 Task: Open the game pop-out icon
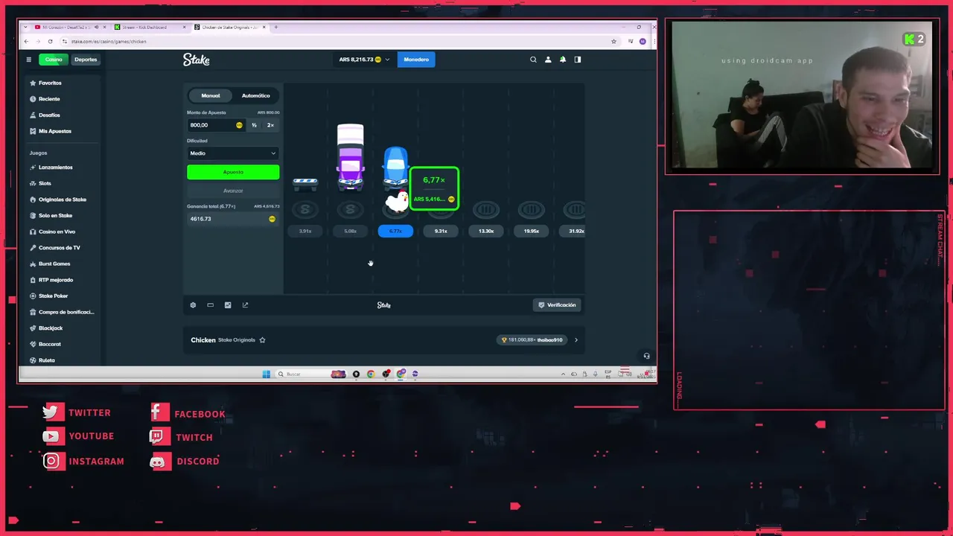pos(245,305)
